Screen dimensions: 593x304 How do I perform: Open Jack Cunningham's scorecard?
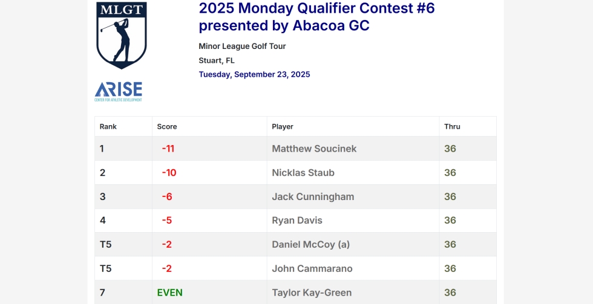coord(313,197)
